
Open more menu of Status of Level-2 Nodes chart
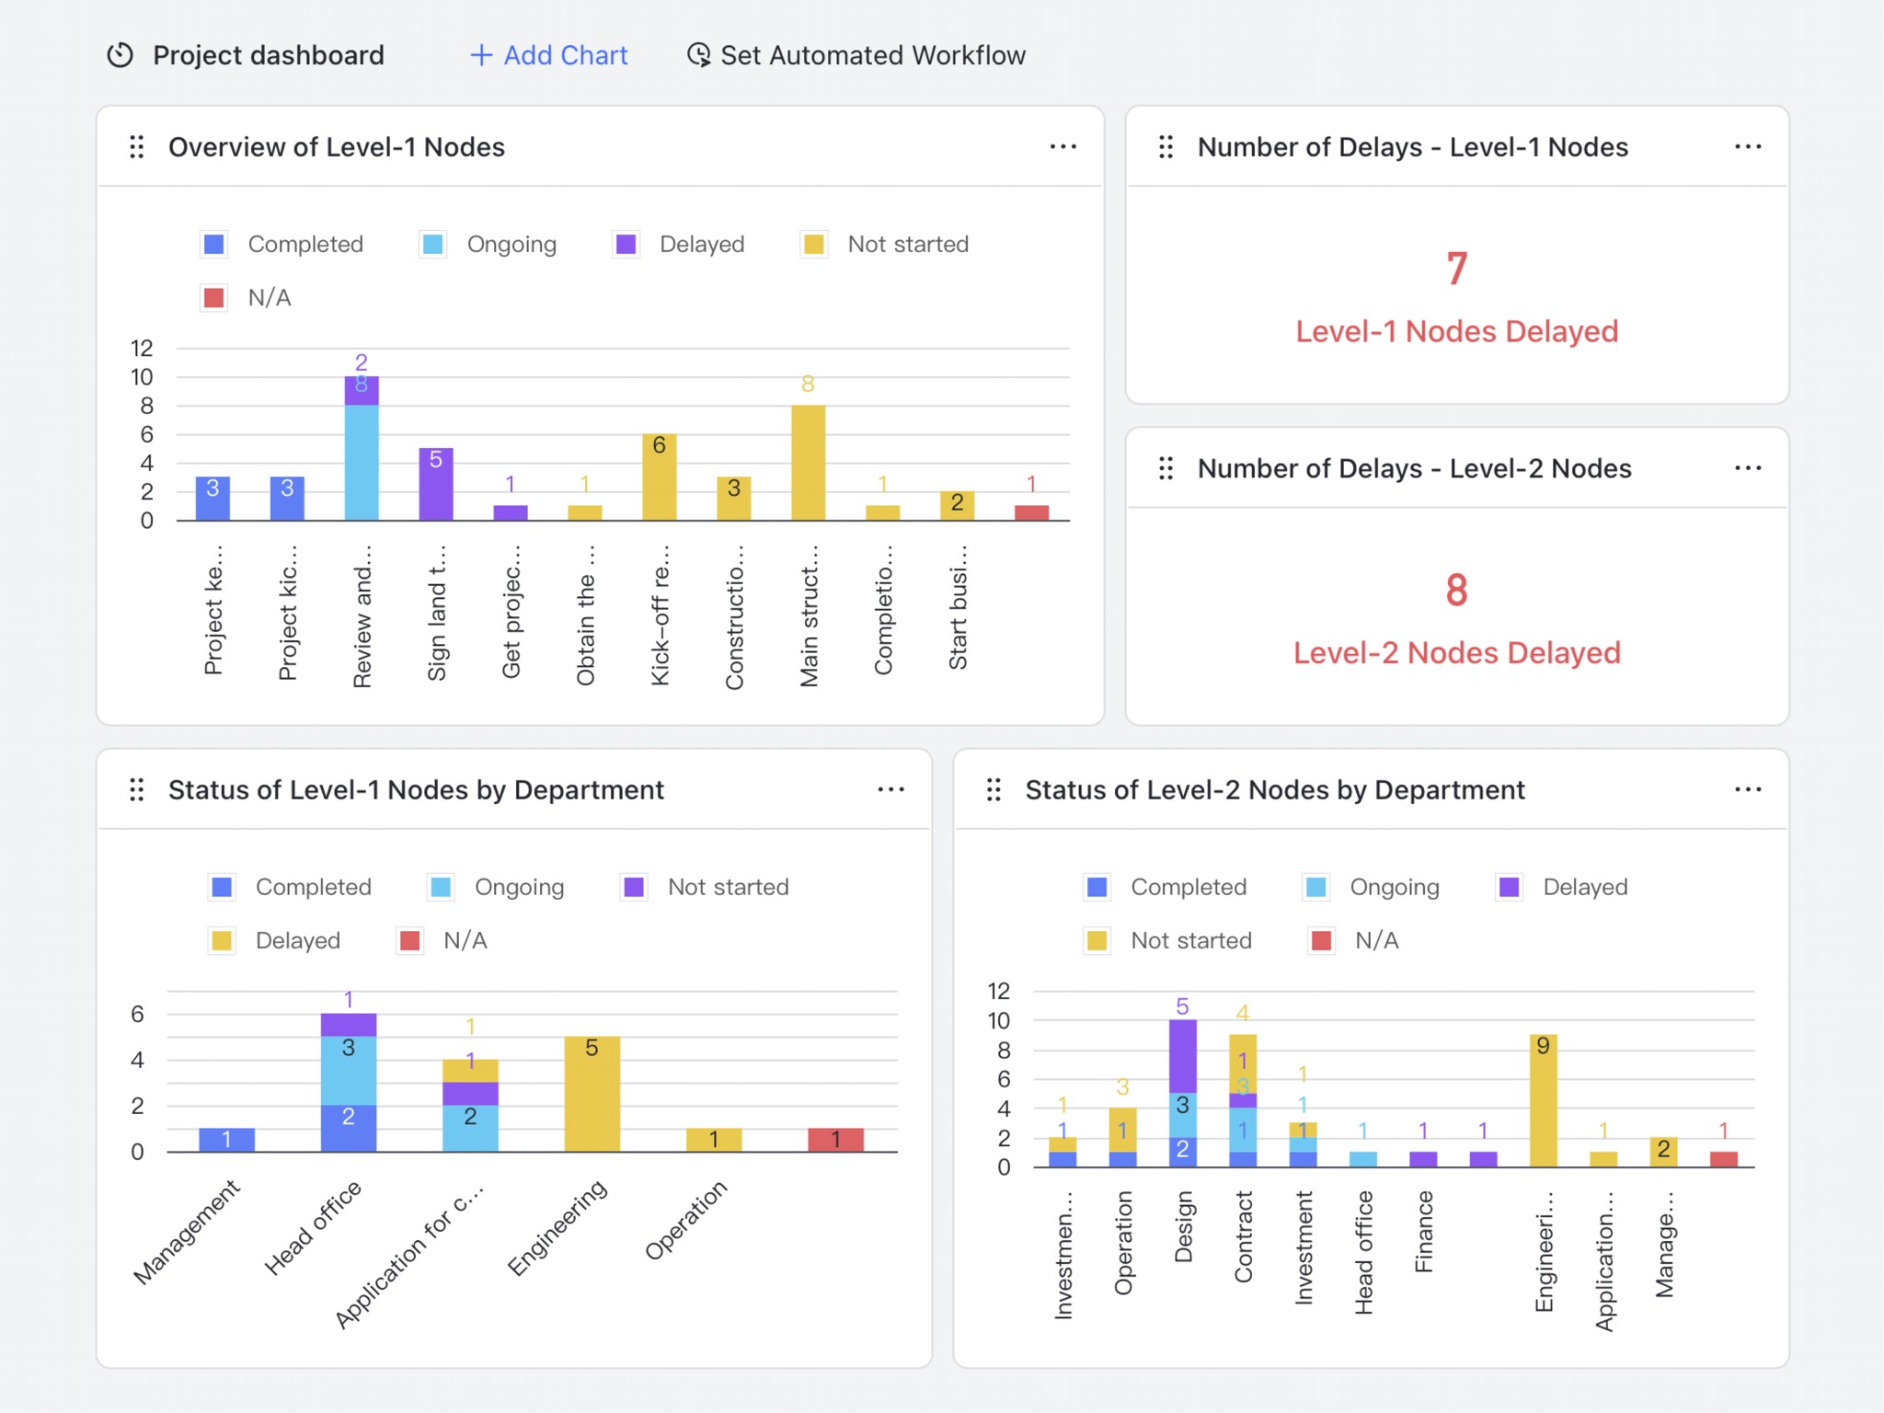click(x=1747, y=789)
